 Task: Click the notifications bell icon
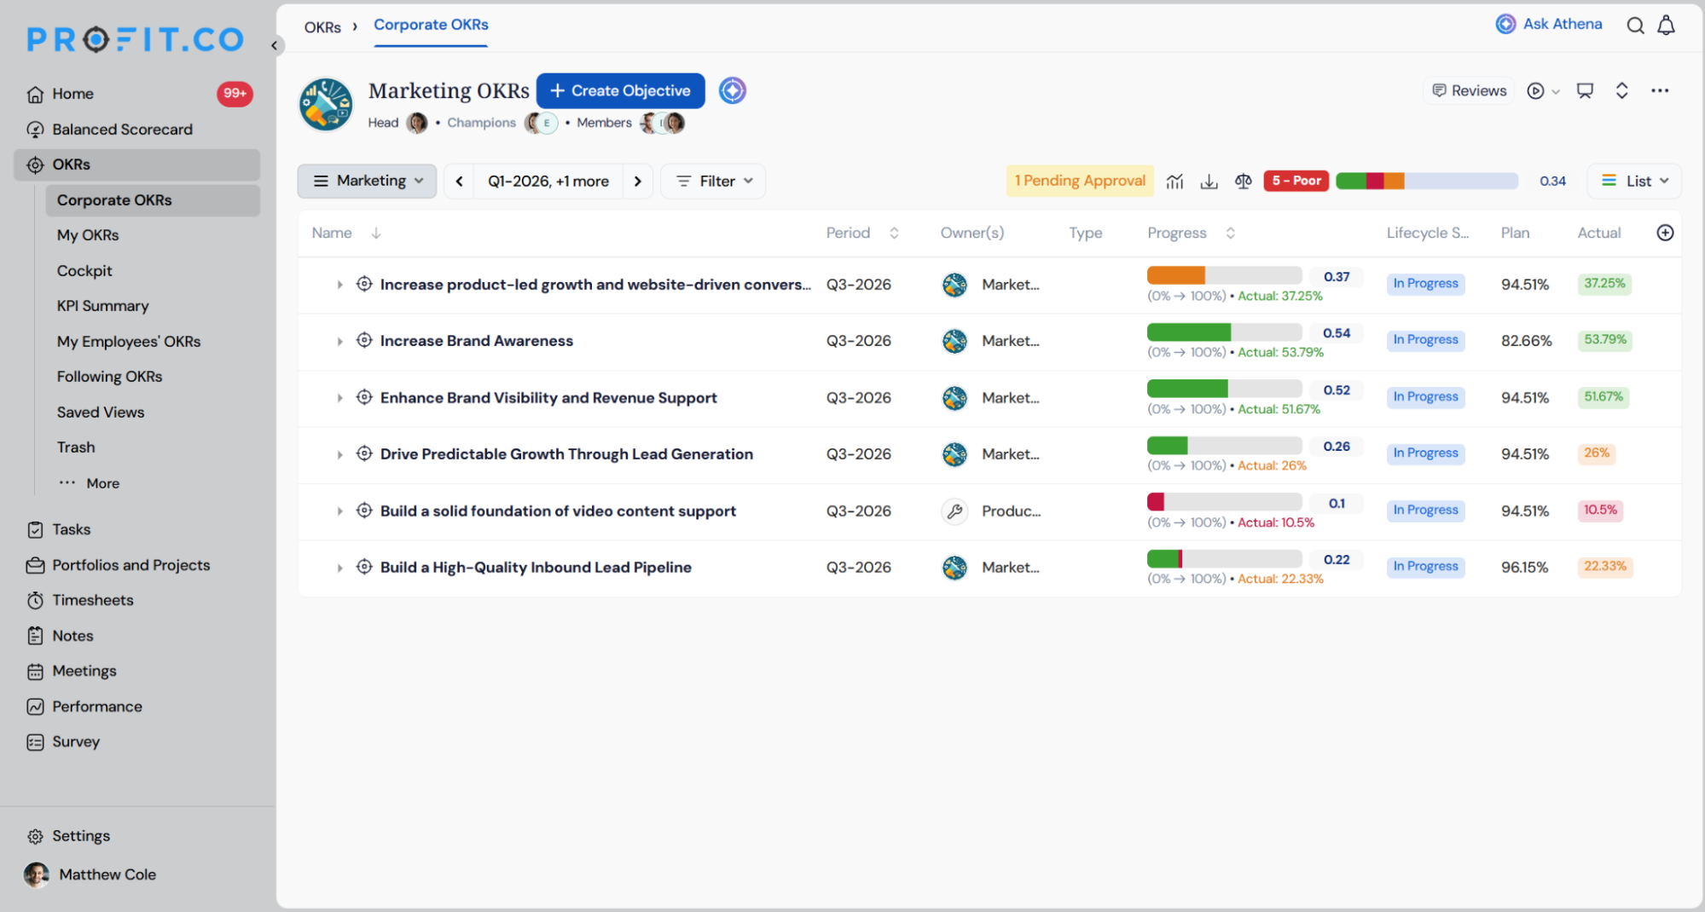pos(1666,26)
